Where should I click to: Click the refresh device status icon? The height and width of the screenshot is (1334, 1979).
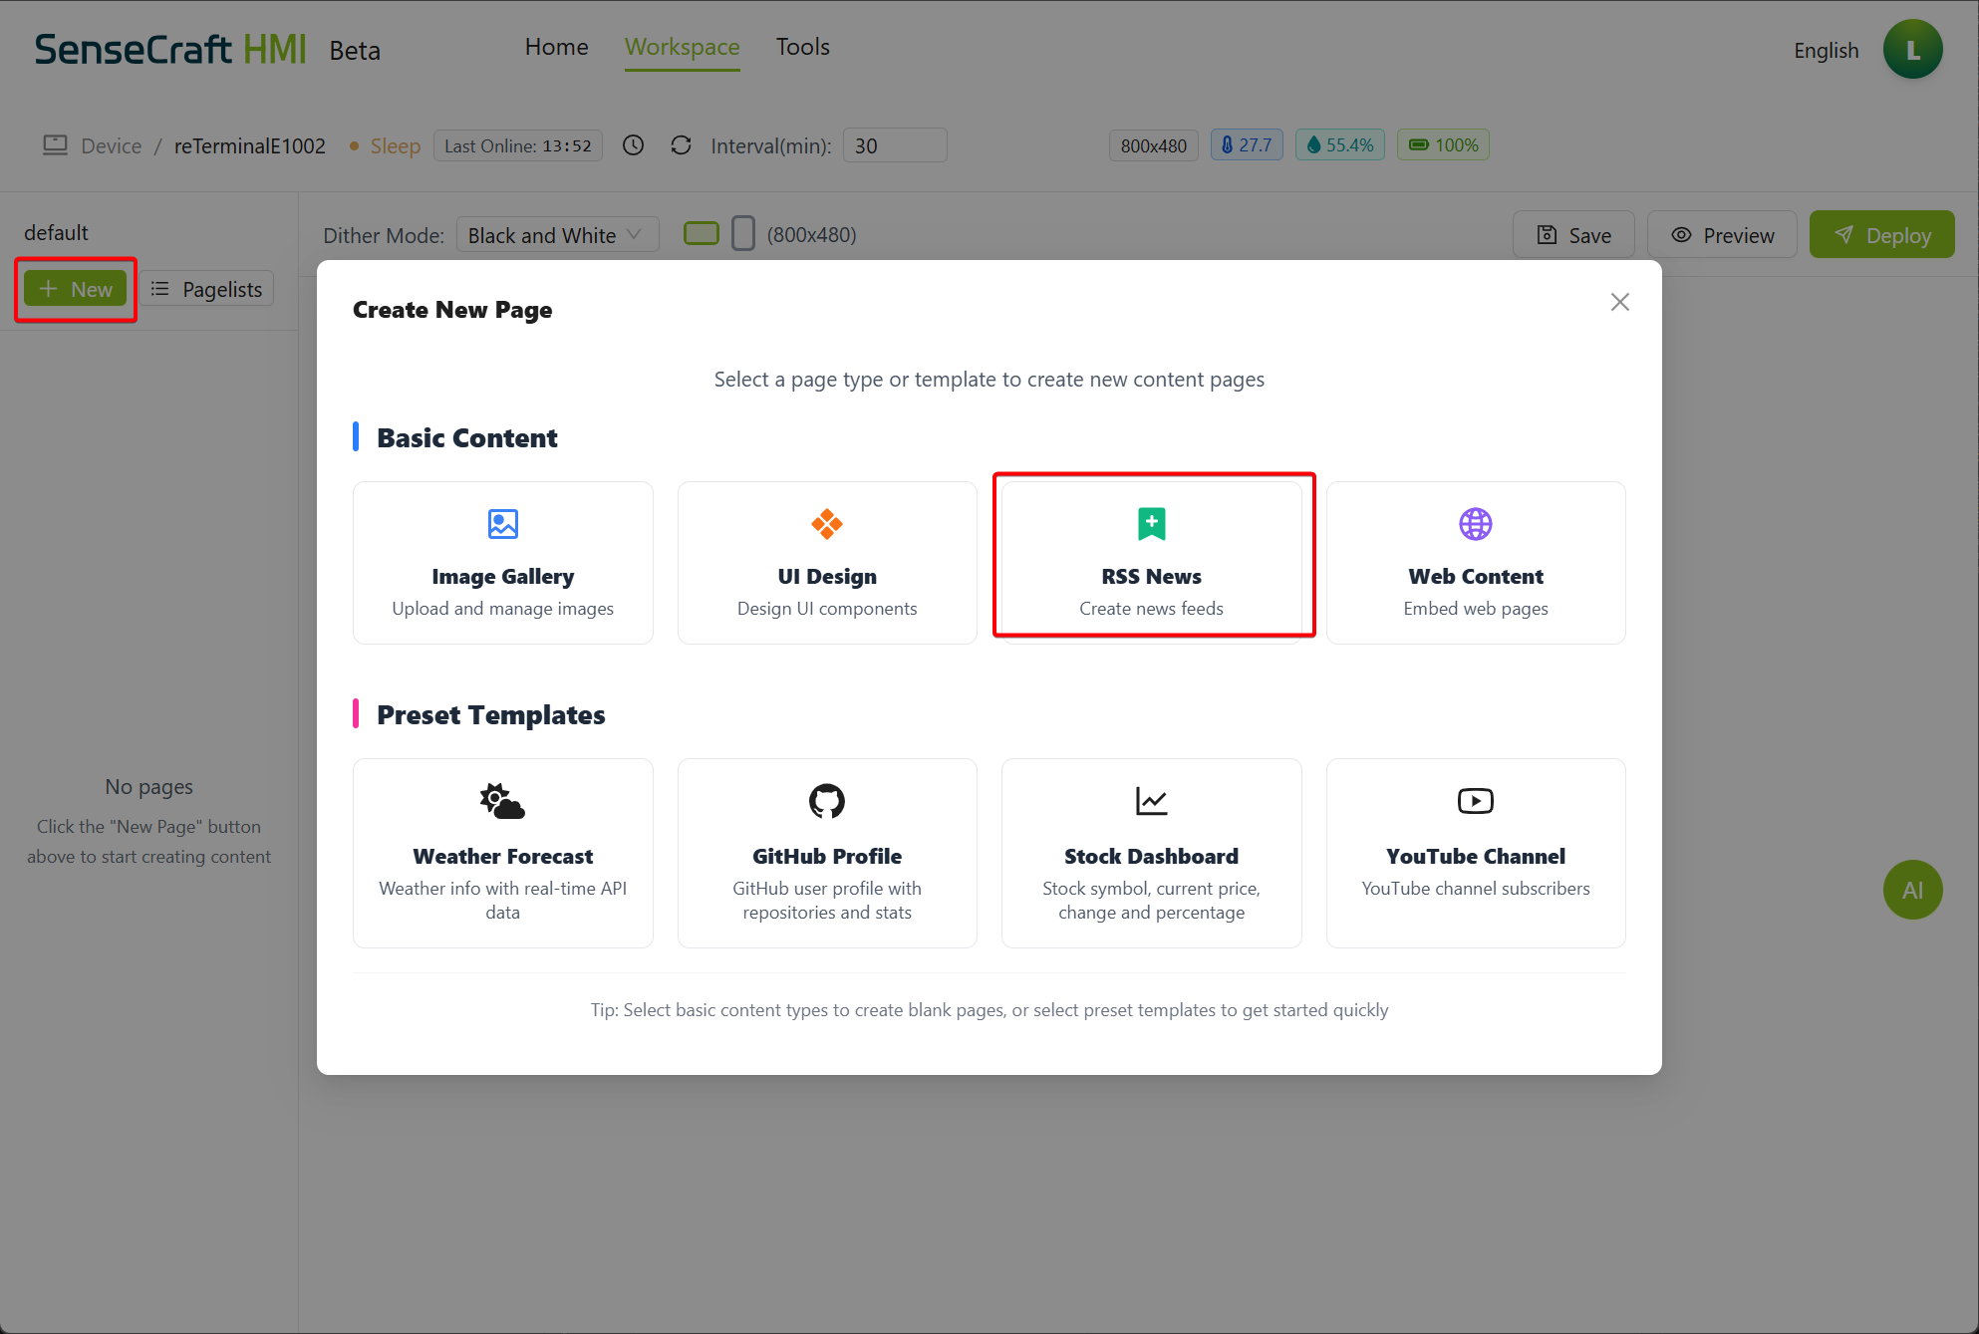(x=681, y=145)
